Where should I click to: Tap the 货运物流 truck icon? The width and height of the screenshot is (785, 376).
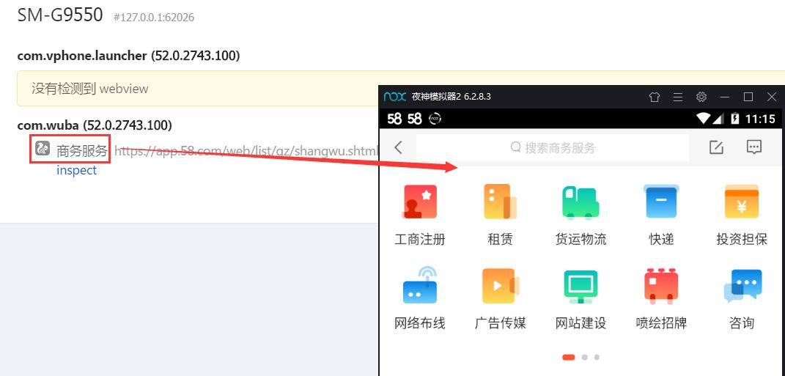tap(581, 202)
